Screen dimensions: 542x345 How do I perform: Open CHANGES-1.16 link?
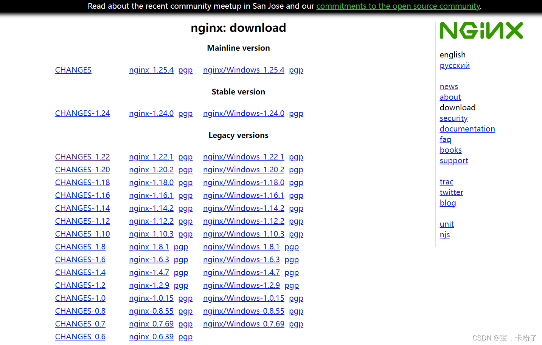pos(82,195)
